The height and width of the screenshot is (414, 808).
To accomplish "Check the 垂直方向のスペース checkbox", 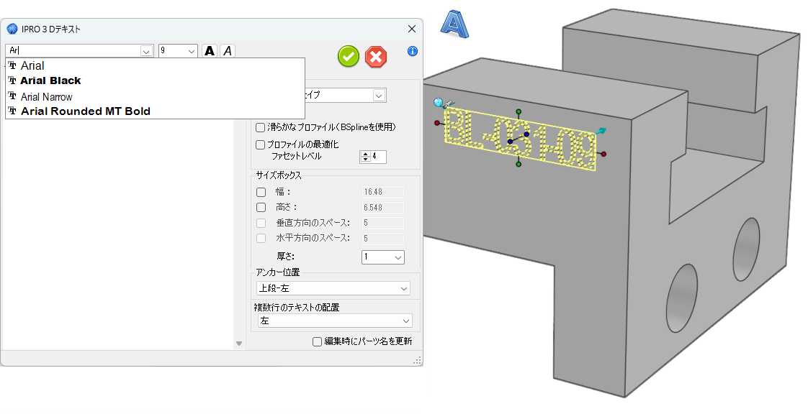I will [261, 224].
